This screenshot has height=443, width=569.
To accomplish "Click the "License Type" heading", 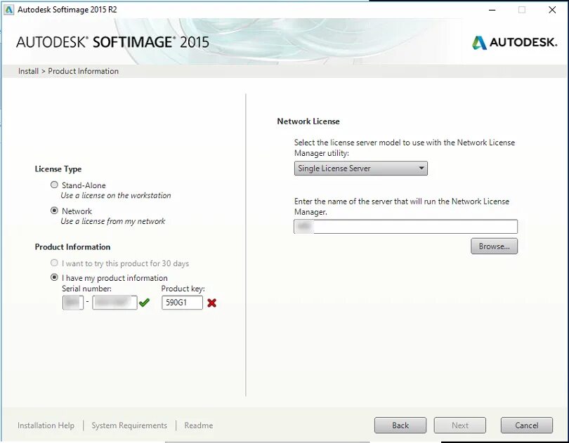I will click(58, 169).
